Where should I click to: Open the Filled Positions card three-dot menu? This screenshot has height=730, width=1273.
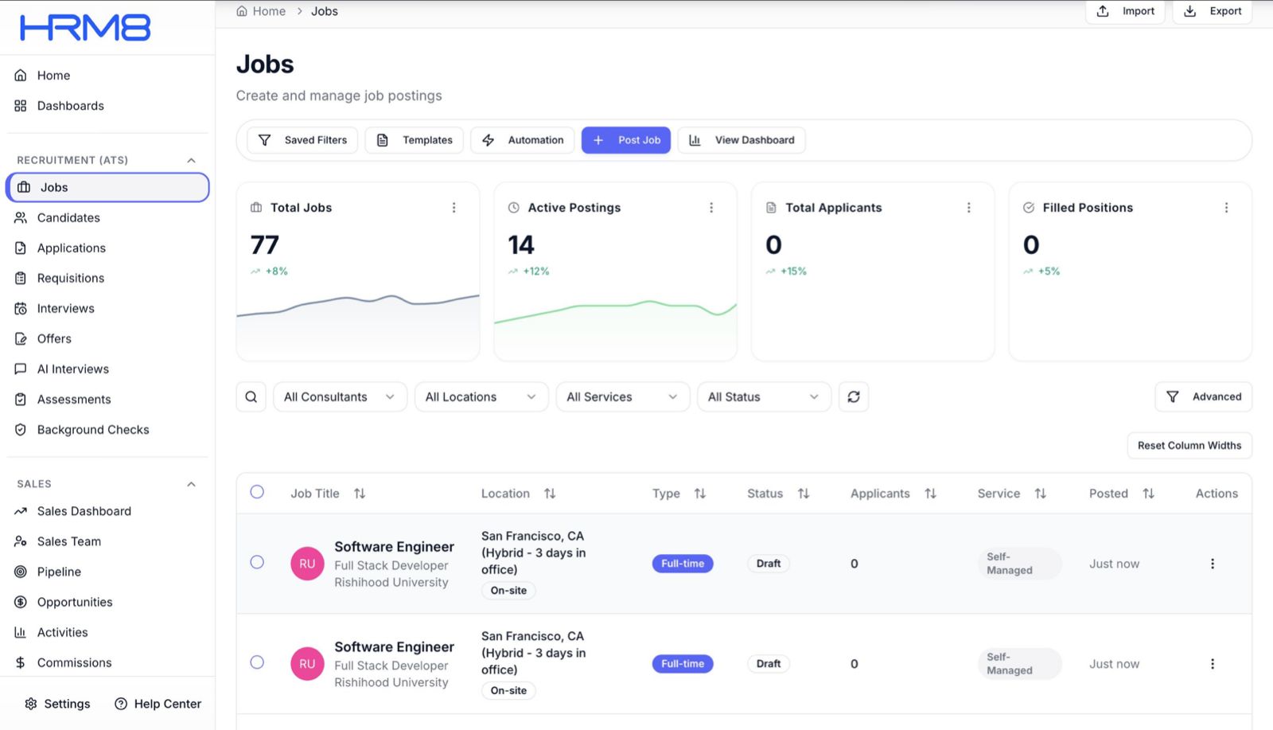[x=1225, y=208]
